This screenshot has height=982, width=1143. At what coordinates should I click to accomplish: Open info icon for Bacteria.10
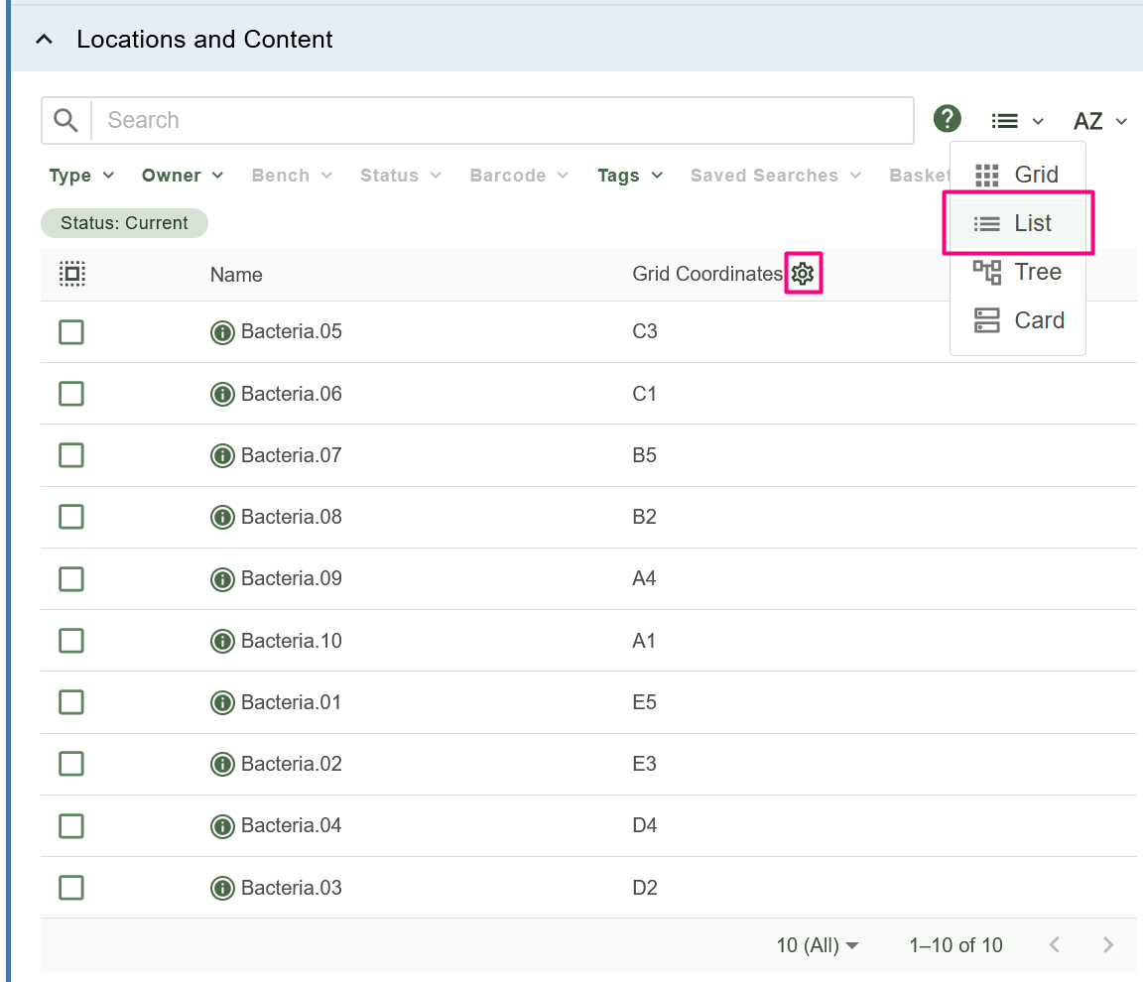(222, 641)
